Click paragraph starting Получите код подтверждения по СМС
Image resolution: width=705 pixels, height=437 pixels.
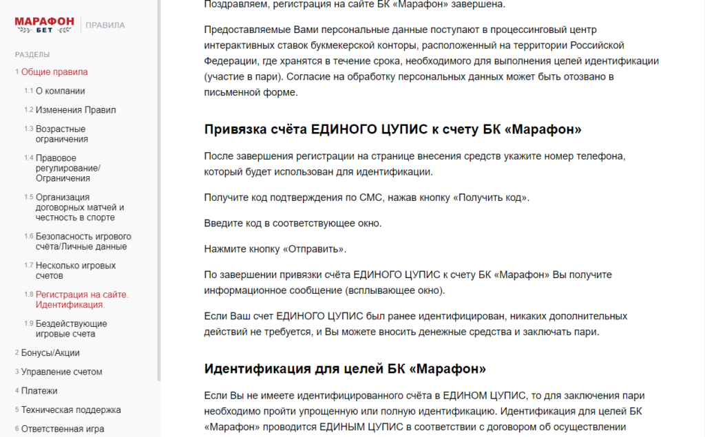[x=367, y=198]
